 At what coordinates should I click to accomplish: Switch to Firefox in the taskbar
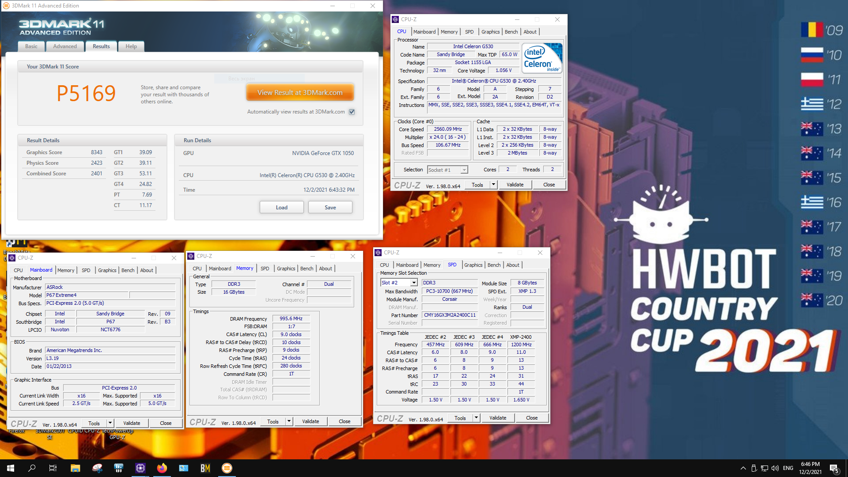(162, 468)
